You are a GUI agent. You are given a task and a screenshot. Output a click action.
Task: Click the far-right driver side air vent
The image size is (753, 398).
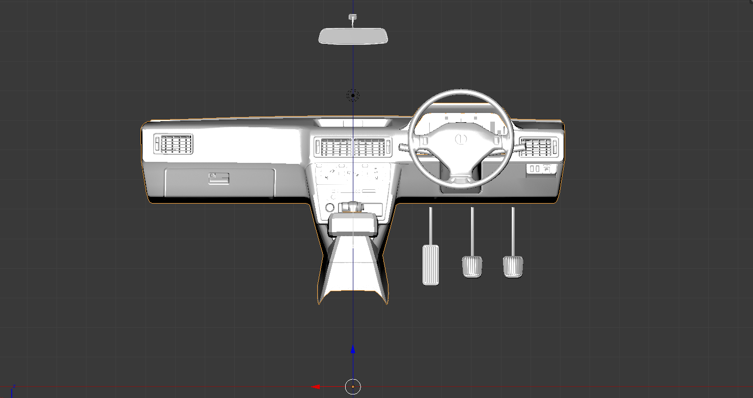[x=538, y=148]
